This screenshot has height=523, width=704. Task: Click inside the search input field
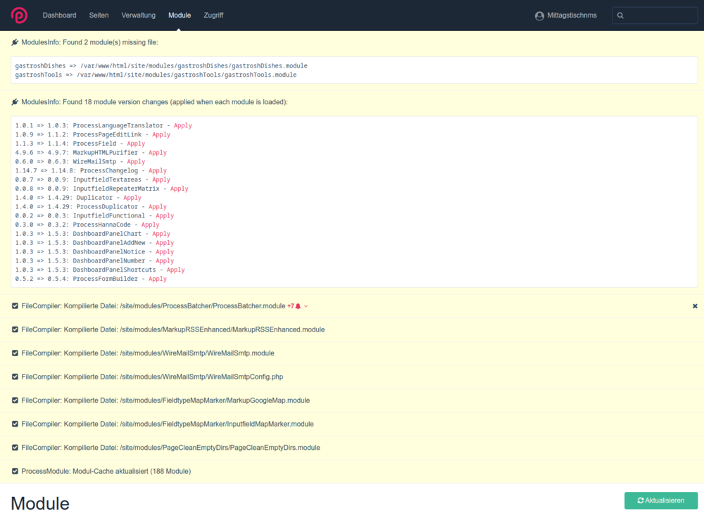coord(655,15)
